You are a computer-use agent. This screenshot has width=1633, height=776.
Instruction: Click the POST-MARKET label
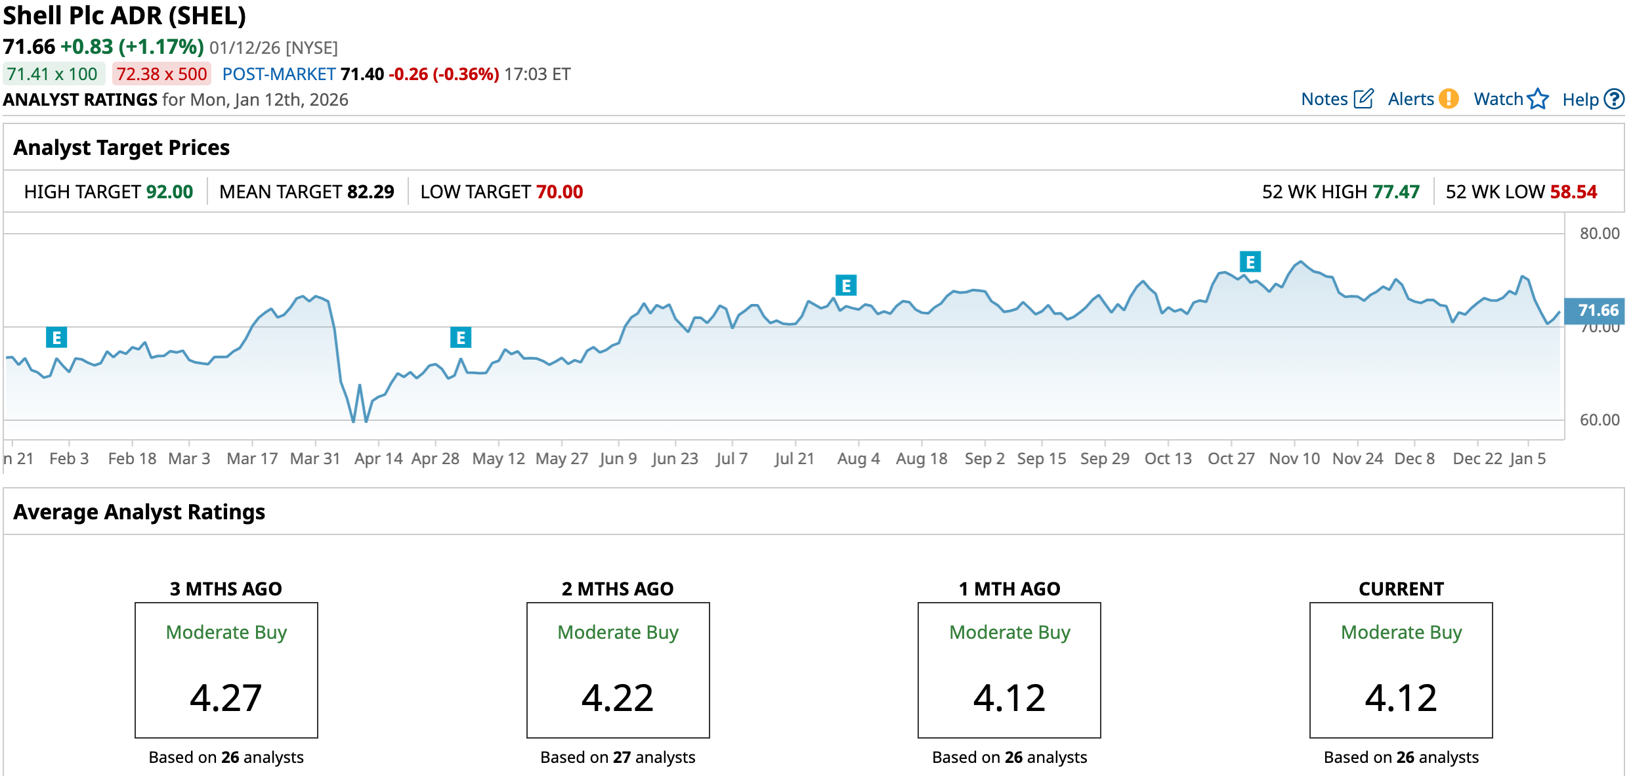pyautogui.click(x=279, y=74)
